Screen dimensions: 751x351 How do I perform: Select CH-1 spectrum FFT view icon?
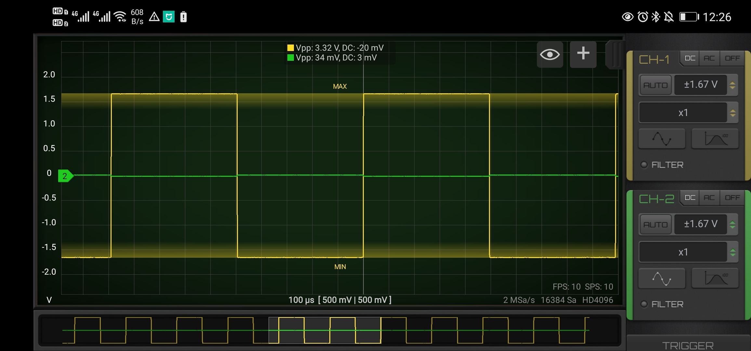715,139
